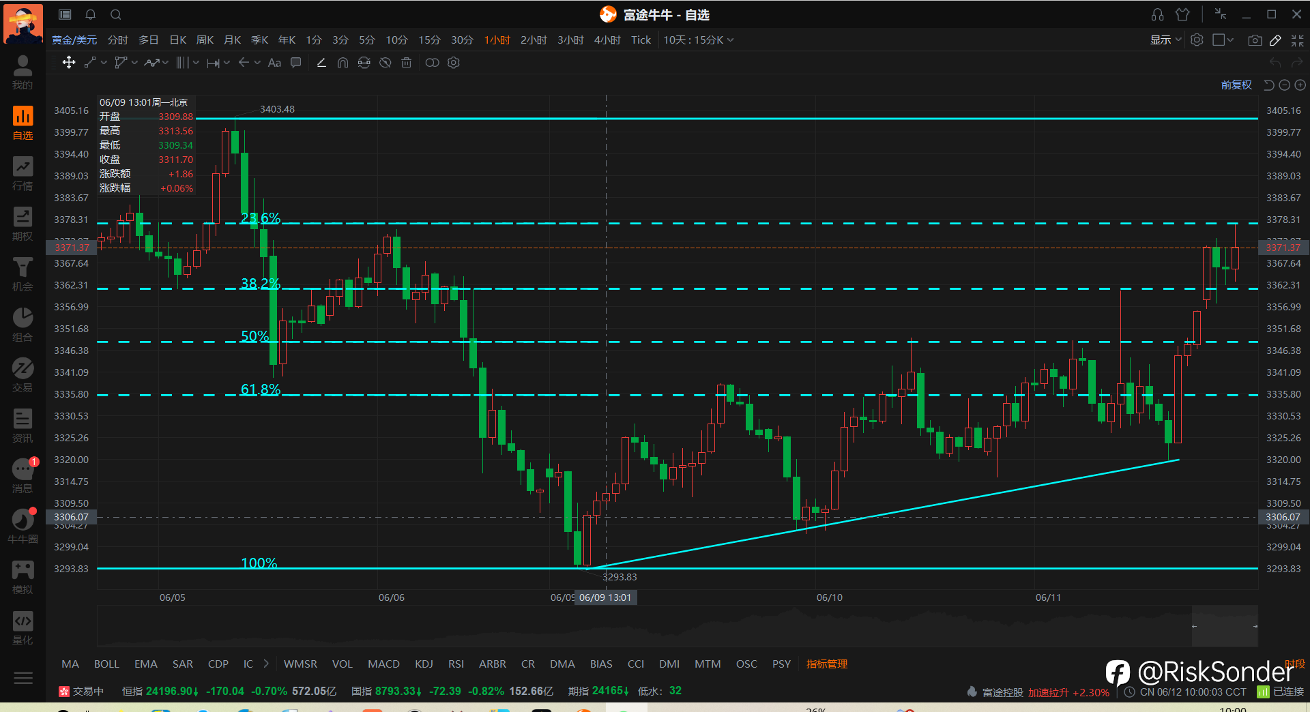Screen dimensions: 1310x712
Task: Select the Fibonacci vertical lines tool
Action: 182,63
